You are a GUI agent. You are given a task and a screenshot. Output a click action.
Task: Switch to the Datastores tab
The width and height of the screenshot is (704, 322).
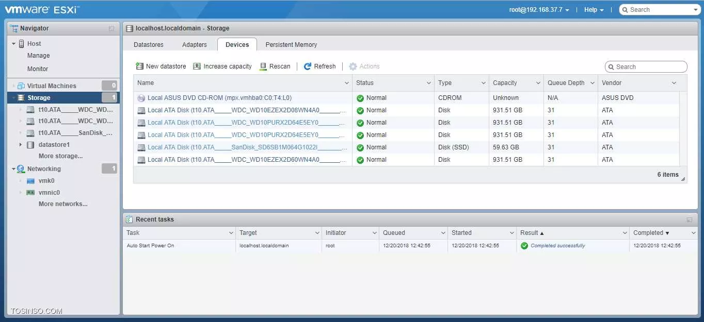click(x=149, y=45)
